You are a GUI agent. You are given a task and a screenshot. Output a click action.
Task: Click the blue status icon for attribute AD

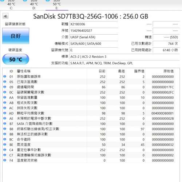5,113
